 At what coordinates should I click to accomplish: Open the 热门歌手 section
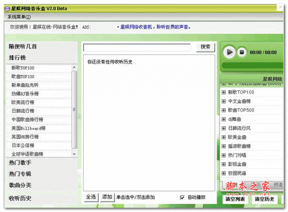[20, 163]
